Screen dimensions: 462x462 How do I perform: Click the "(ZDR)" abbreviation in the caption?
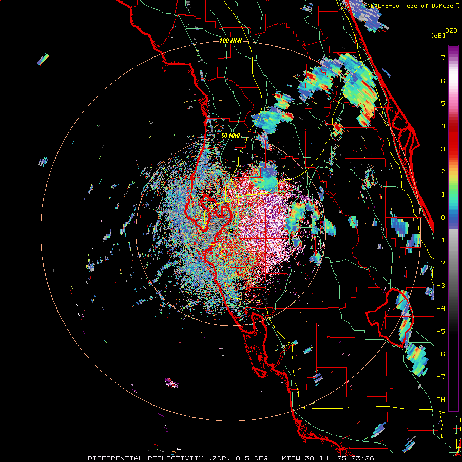tap(220, 458)
